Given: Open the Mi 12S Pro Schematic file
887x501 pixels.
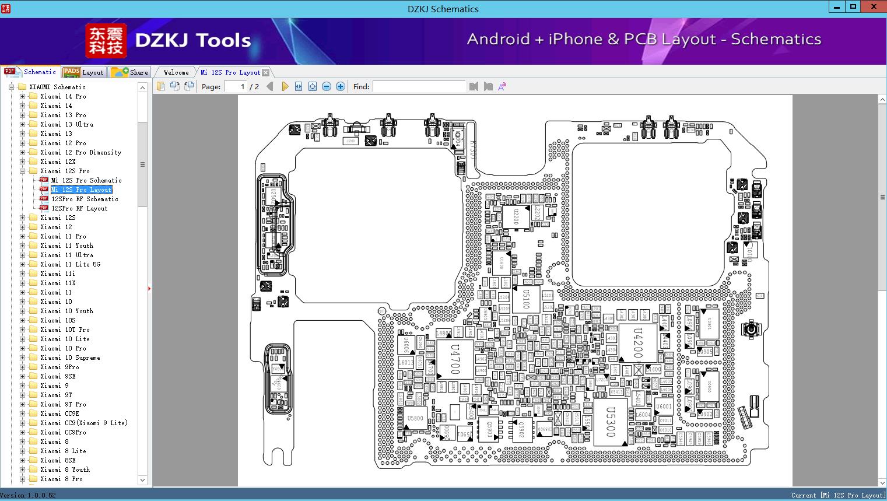Looking at the screenshot, I should pyautogui.click(x=86, y=180).
